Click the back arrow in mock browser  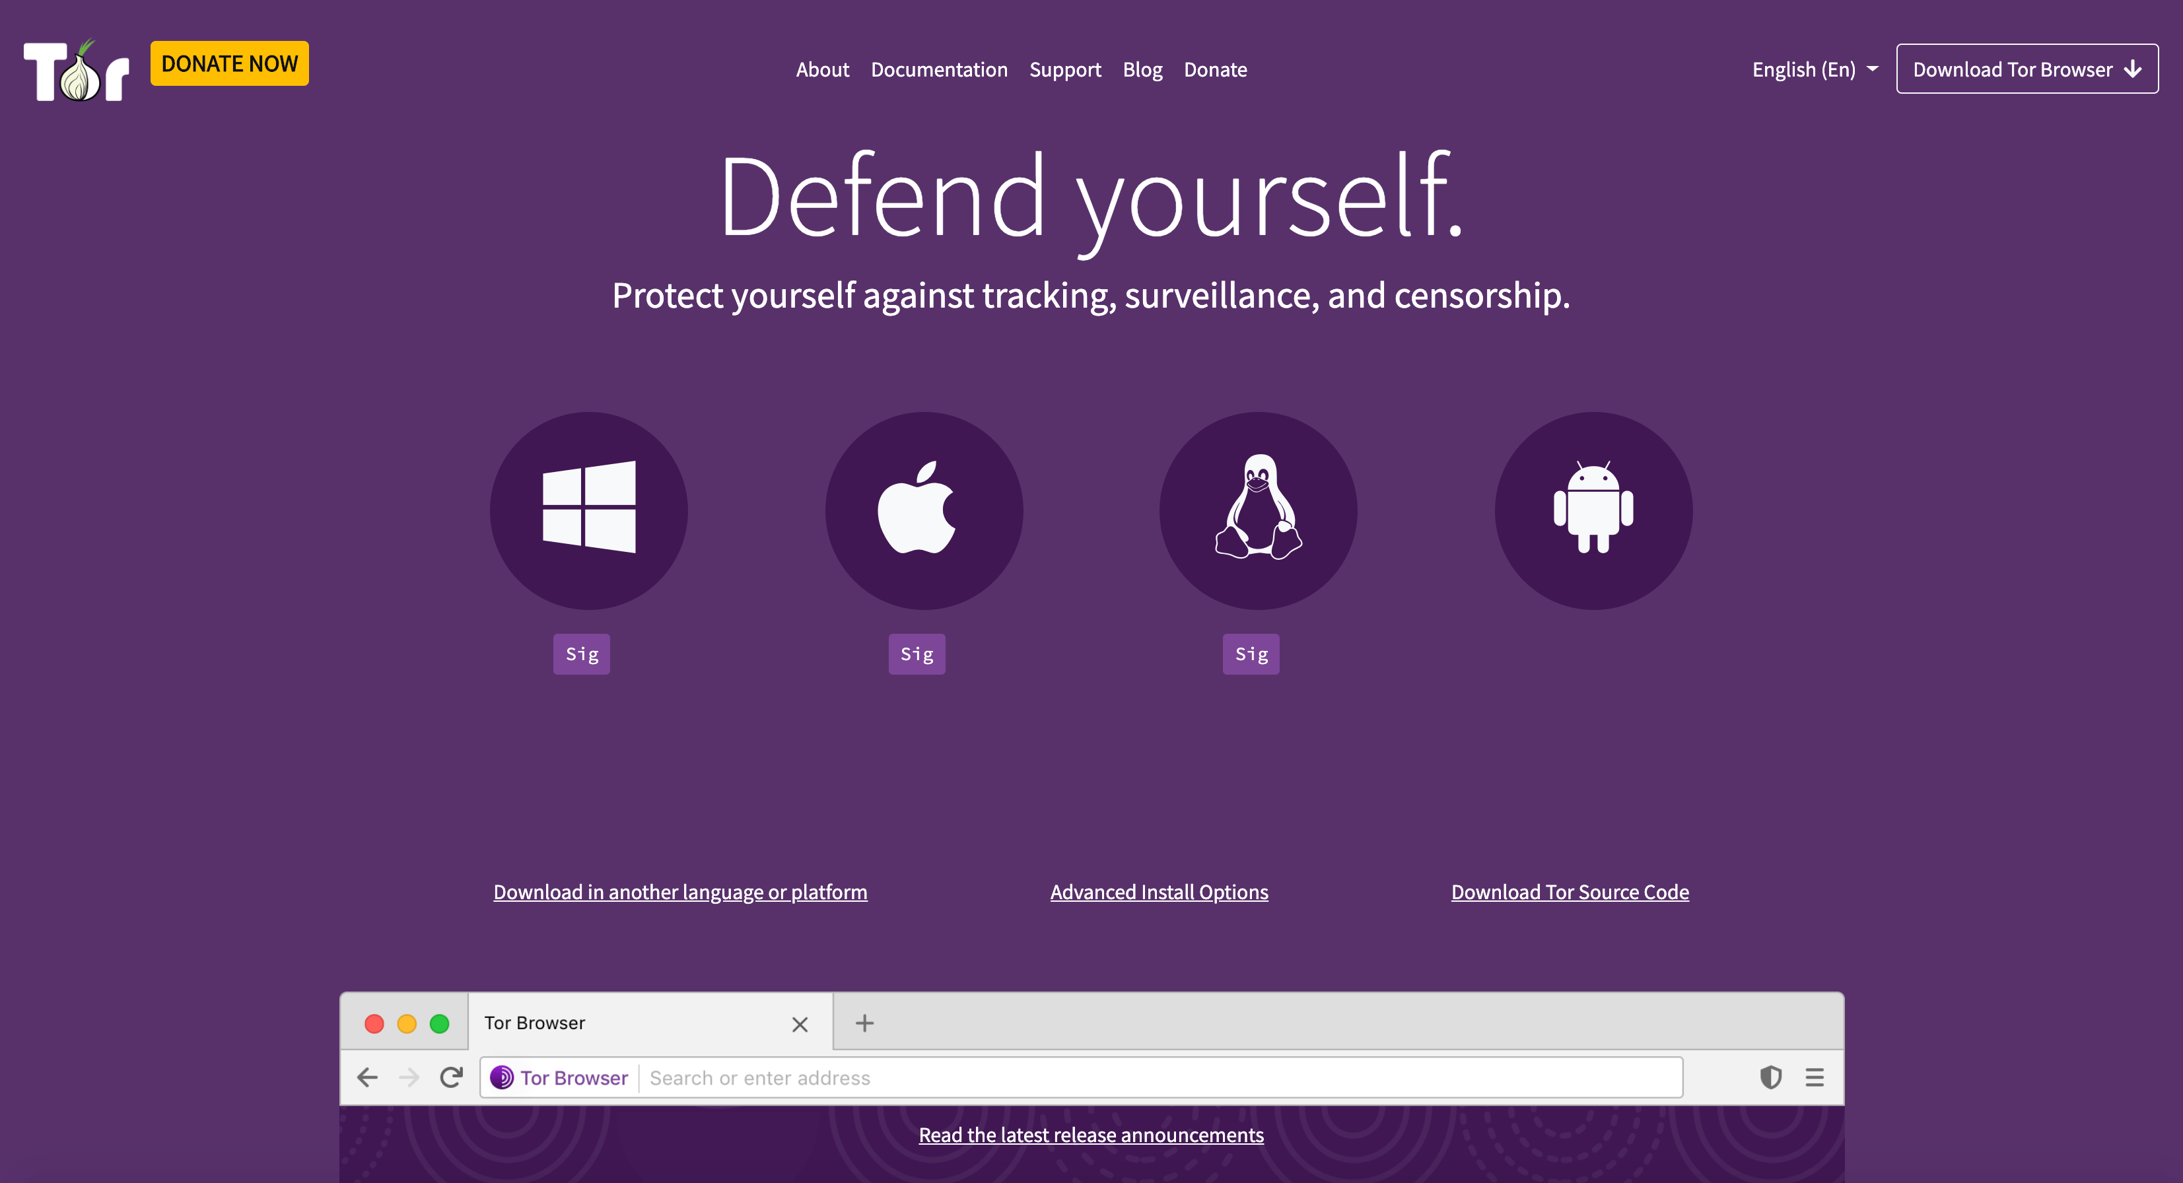[x=367, y=1078]
